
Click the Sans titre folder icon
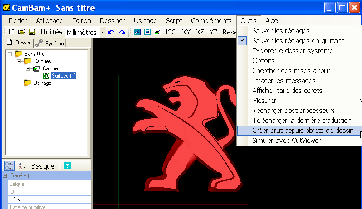[x=19, y=54]
